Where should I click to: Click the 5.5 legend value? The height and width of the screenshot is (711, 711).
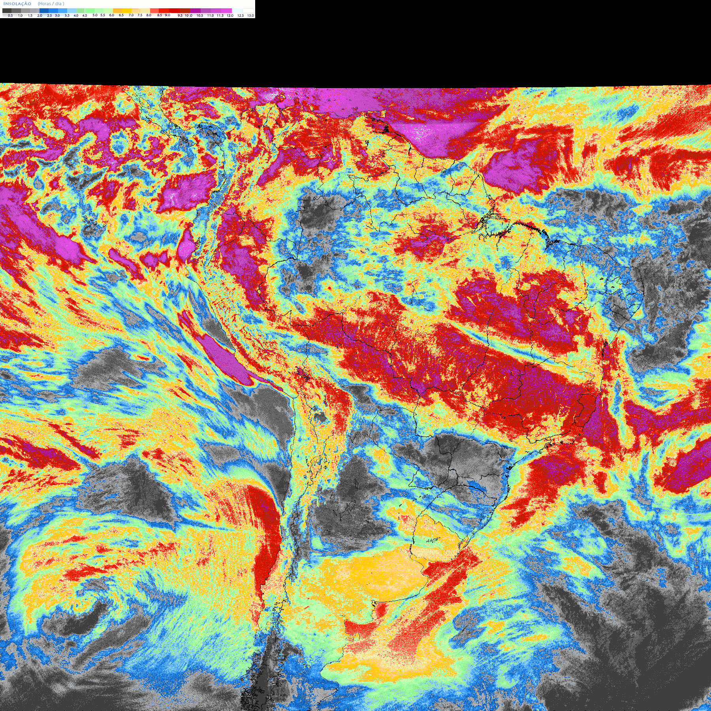coord(103,15)
